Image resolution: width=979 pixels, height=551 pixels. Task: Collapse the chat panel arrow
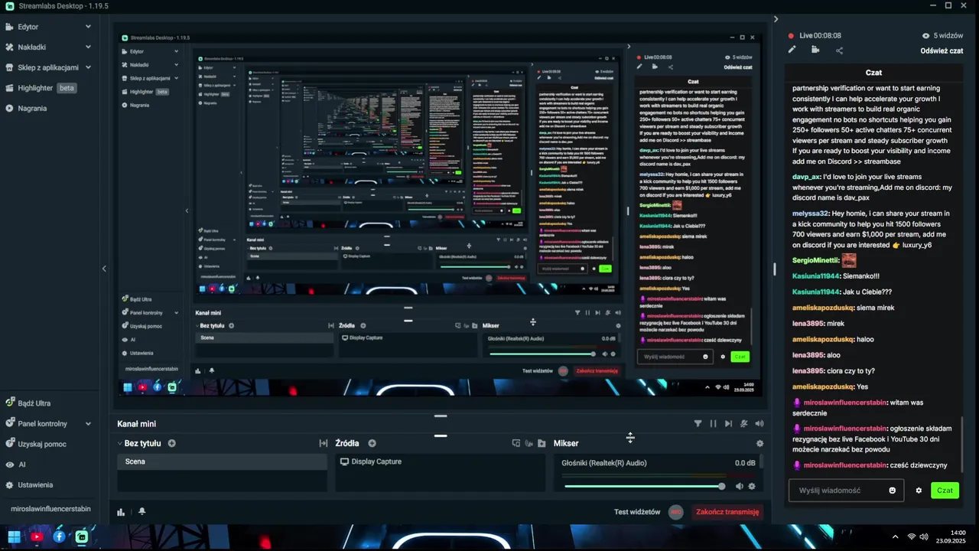[776, 19]
